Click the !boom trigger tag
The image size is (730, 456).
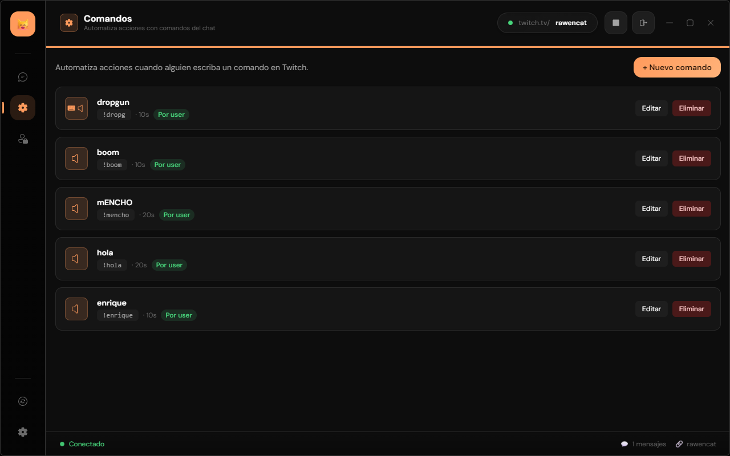(x=112, y=165)
